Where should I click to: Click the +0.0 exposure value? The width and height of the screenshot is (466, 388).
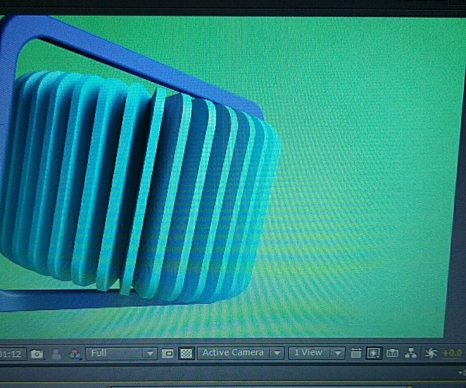(x=452, y=353)
